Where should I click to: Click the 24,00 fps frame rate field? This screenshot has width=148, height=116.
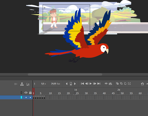tap(56, 84)
